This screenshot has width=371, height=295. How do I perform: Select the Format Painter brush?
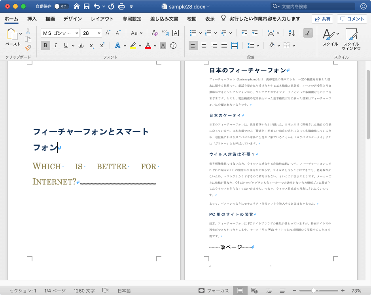(x=28, y=48)
